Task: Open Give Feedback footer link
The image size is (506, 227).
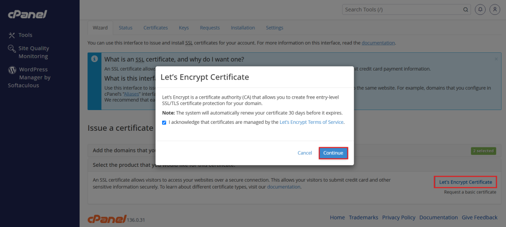Action: pyautogui.click(x=479, y=218)
